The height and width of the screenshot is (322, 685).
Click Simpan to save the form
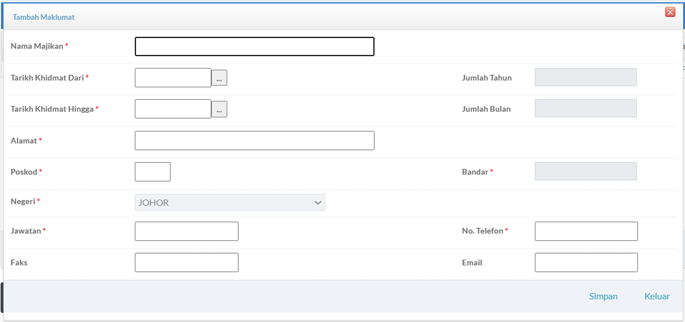pos(603,296)
